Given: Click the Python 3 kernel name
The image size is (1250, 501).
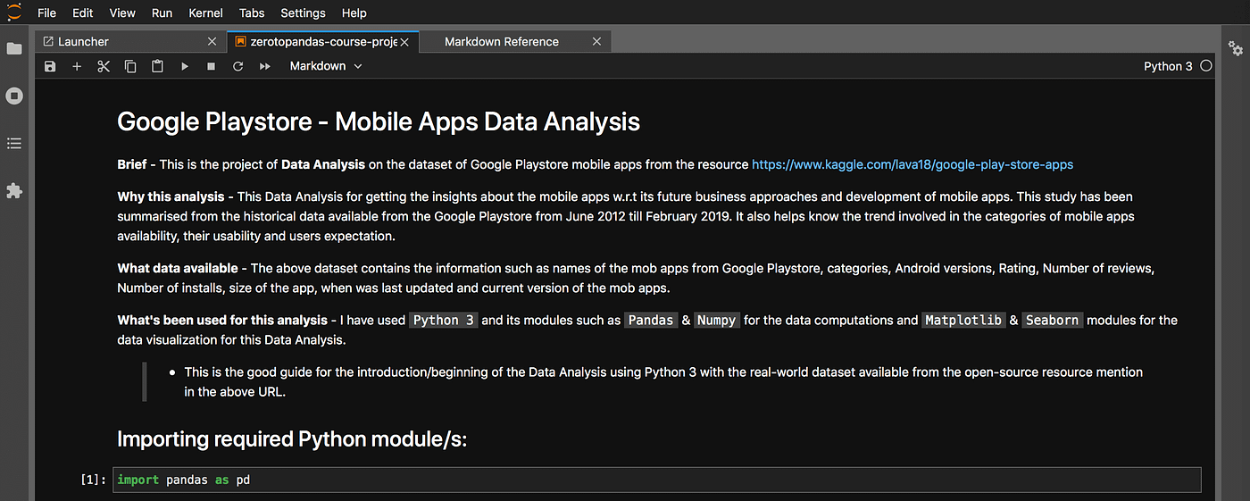Looking at the screenshot, I should click(x=1168, y=66).
